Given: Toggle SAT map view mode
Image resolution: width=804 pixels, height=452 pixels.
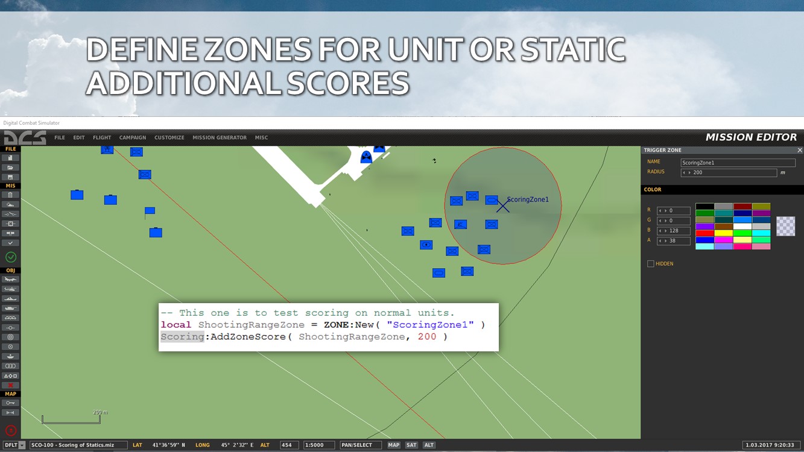Looking at the screenshot, I should 411,445.
